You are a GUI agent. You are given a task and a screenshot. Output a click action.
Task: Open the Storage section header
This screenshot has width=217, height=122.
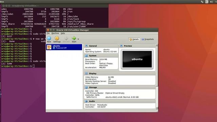(120, 87)
